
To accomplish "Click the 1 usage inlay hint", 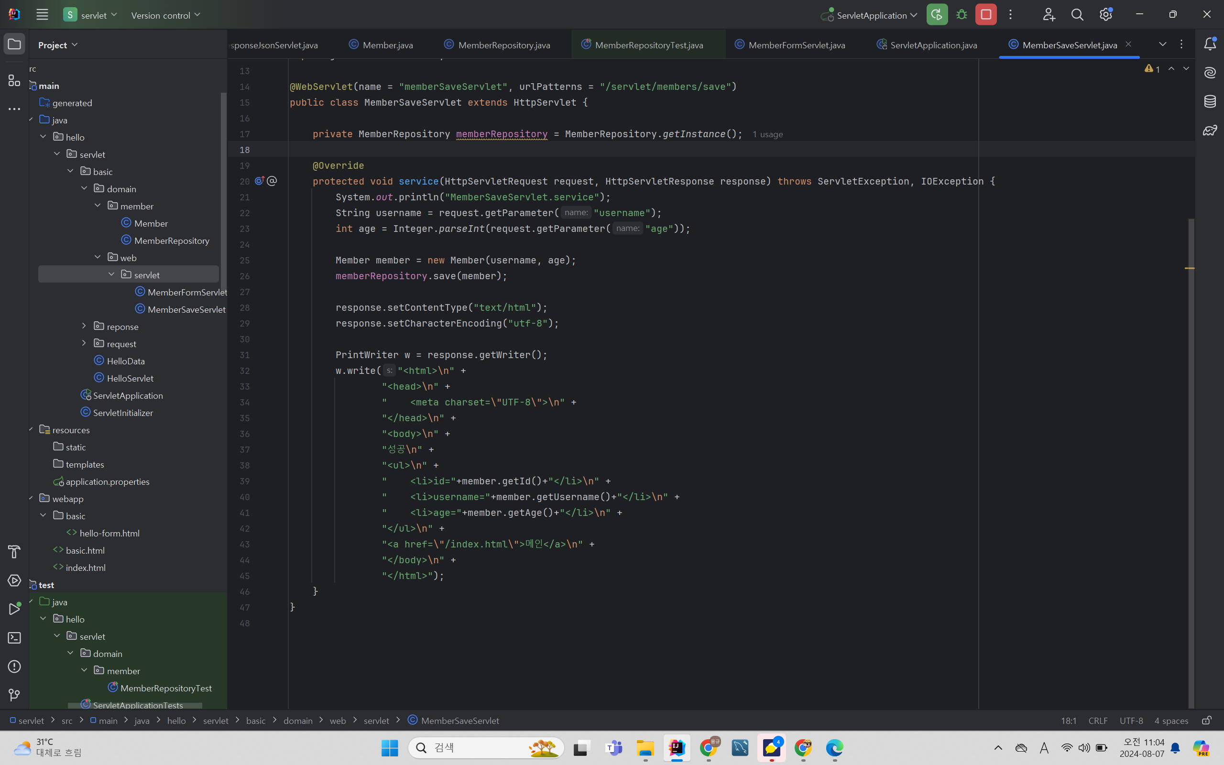I will pos(767,134).
